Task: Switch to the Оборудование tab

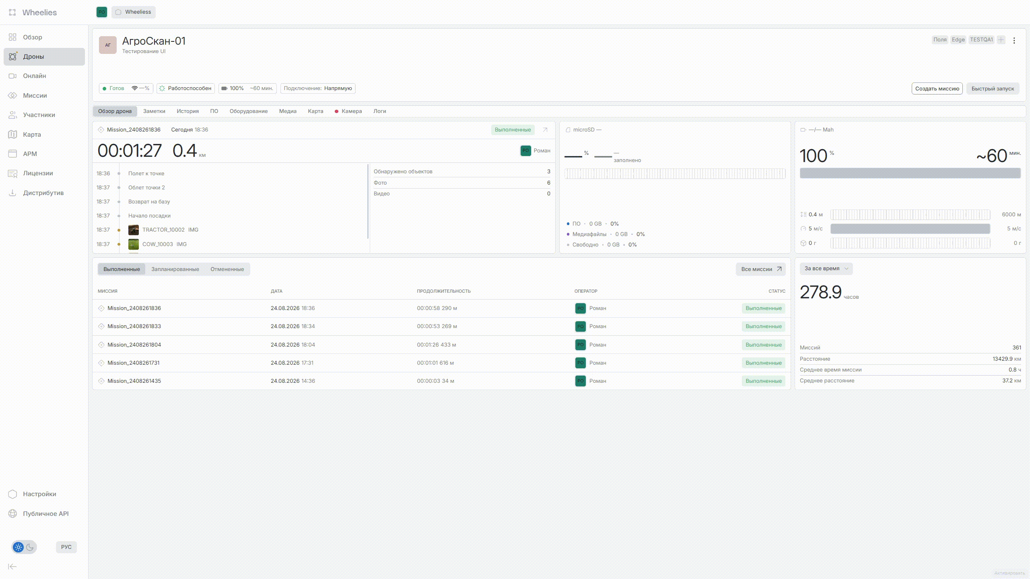Action: click(249, 111)
